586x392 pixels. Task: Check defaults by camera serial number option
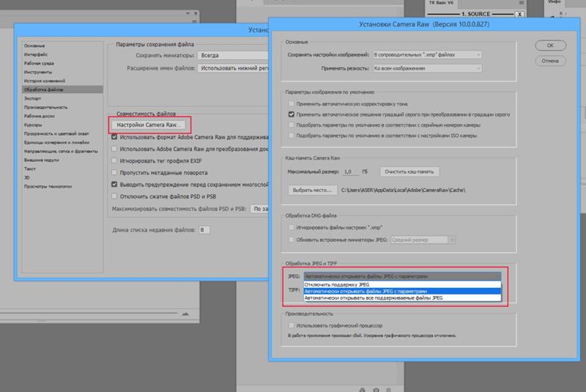tap(291, 125)
